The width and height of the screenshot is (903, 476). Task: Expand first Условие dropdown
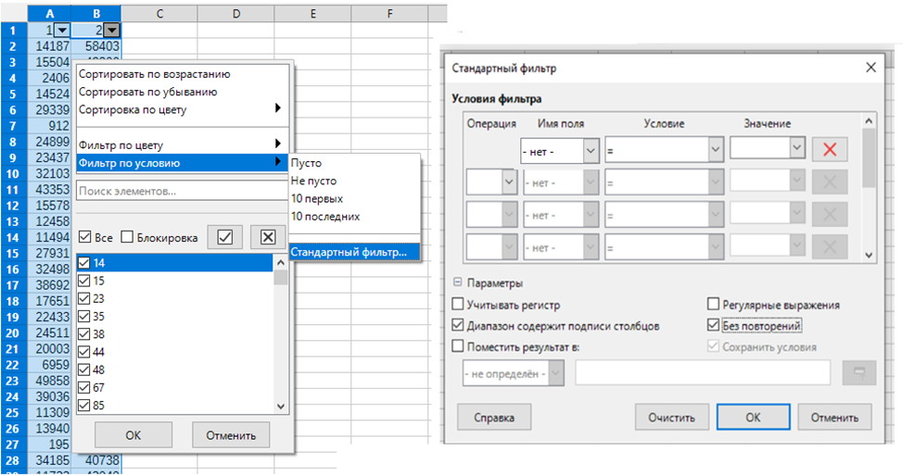(714, 150)
